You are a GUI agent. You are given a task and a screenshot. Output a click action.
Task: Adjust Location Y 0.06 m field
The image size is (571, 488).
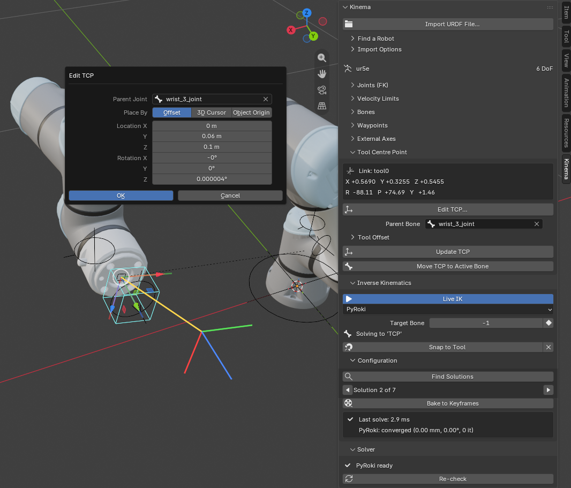pos(212,136)
